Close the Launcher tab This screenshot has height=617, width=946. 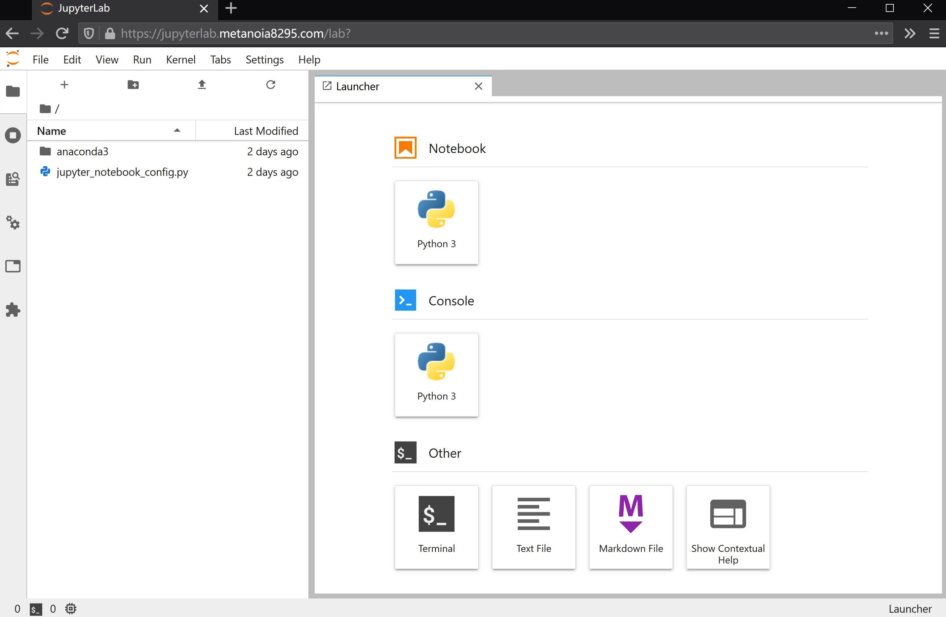(478, 86)
